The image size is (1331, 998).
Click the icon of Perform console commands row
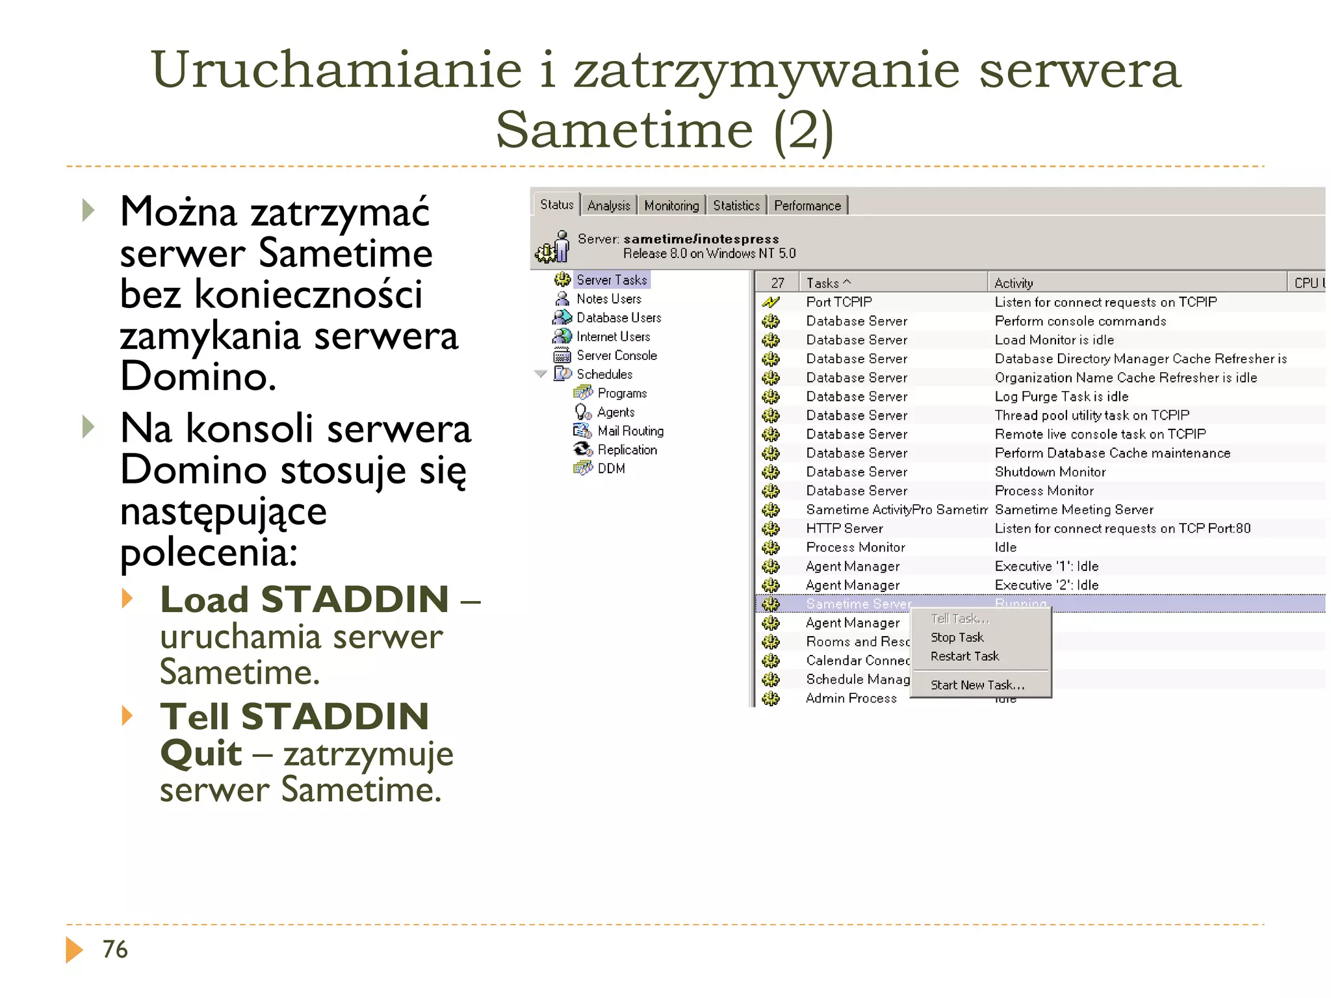pos(771,321)
